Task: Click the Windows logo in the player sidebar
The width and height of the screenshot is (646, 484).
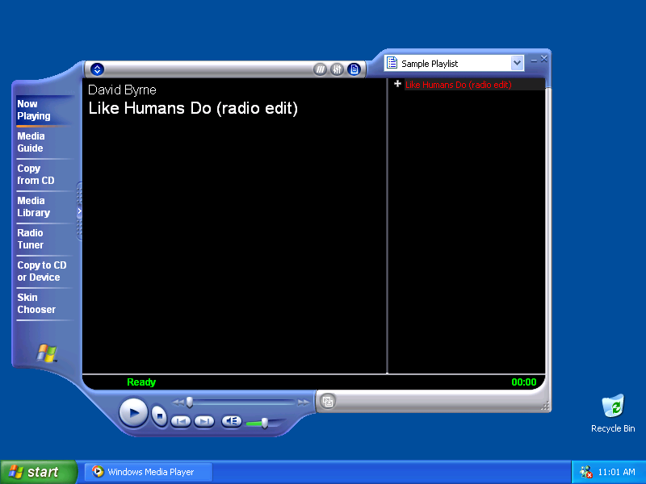Action: coord(47,353)
